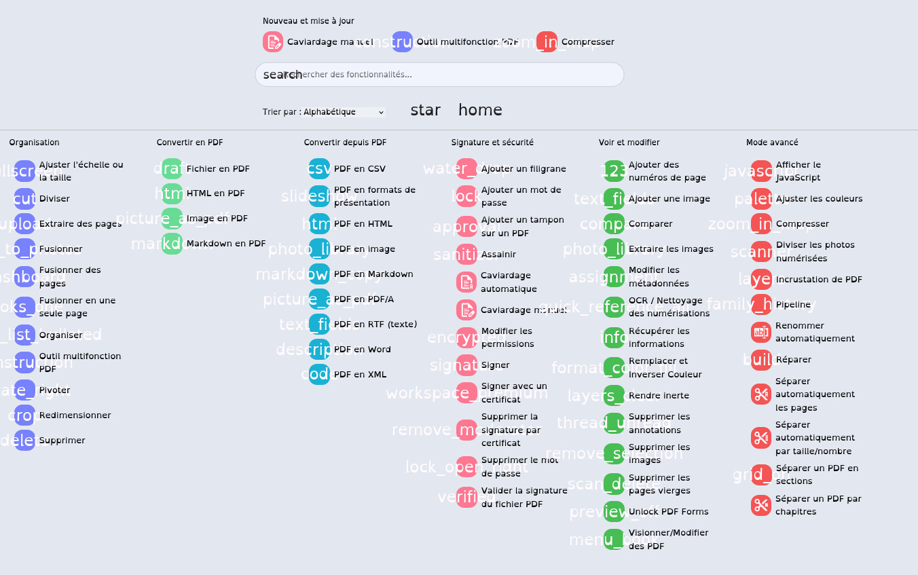Click the Renommer automatiquement icon
This screenshot has width=918, height=575.
[761, 332]
